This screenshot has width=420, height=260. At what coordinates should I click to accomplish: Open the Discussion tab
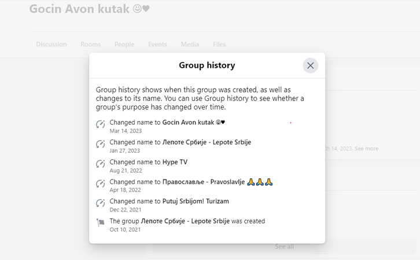[x=51, y=45]
